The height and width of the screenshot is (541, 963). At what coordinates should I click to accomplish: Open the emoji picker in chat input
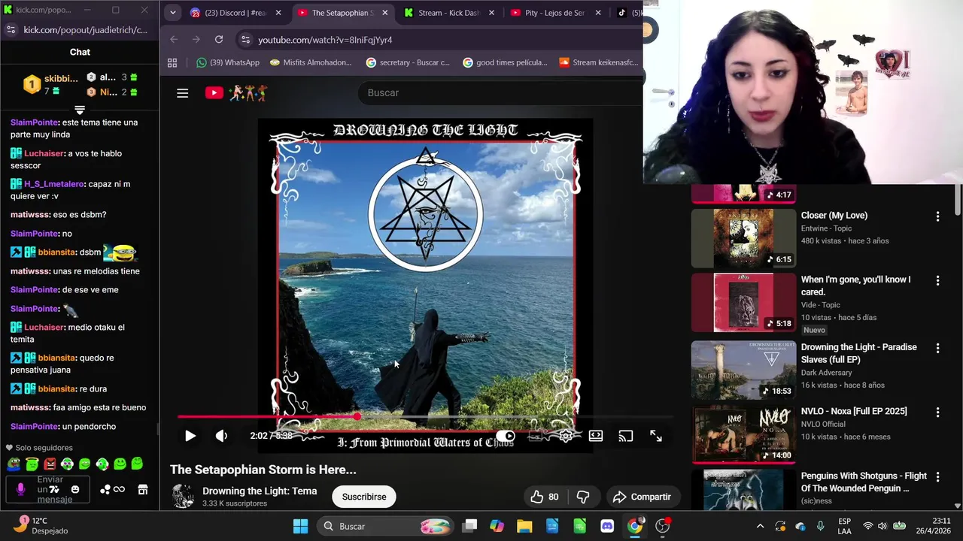click(x=75, y=489)
